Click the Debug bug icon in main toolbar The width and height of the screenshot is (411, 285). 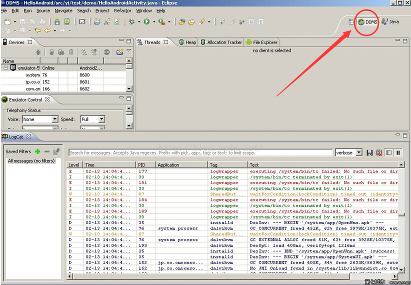point(132,21)
